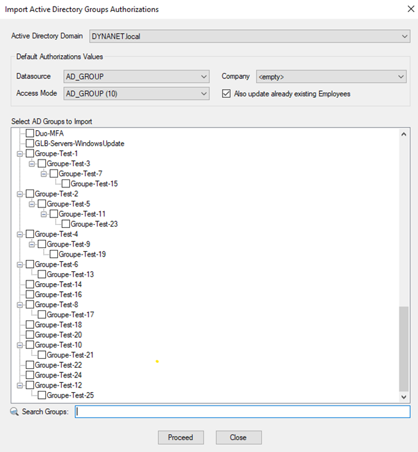Open the Company dropdown
418x452 pixels.
click(x=401, y=77)
